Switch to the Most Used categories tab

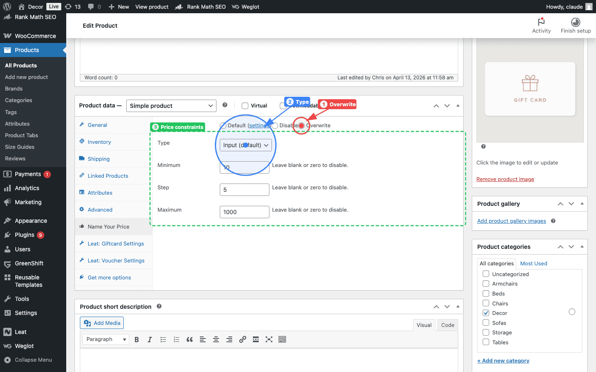click(534, 263)
